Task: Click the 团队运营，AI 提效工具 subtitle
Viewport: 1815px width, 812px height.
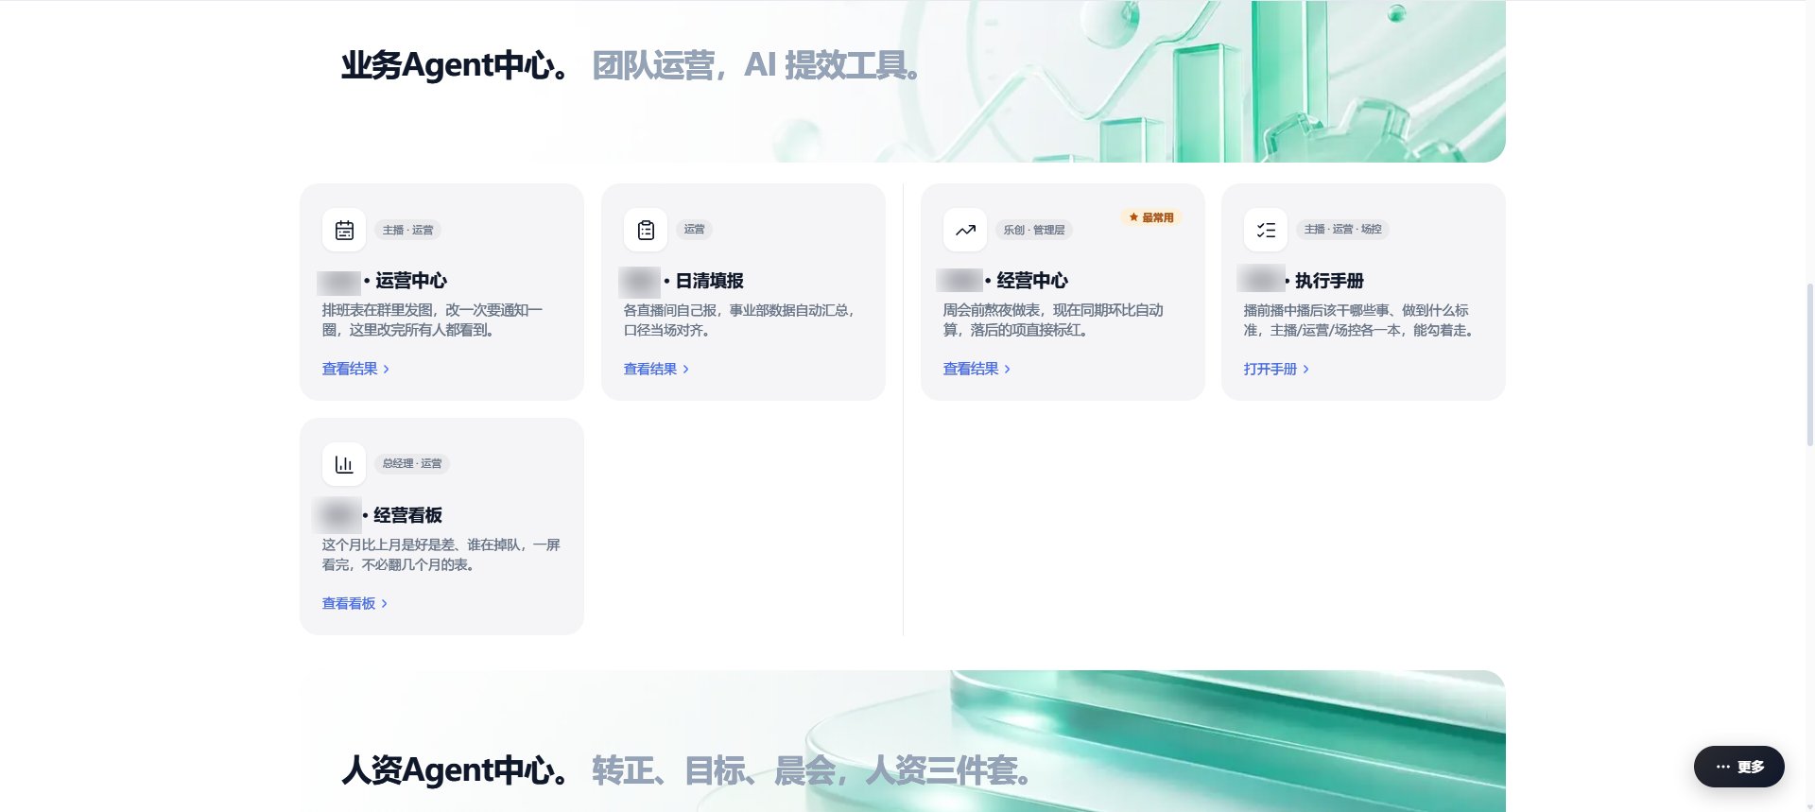Action: (x=756, y=65)
